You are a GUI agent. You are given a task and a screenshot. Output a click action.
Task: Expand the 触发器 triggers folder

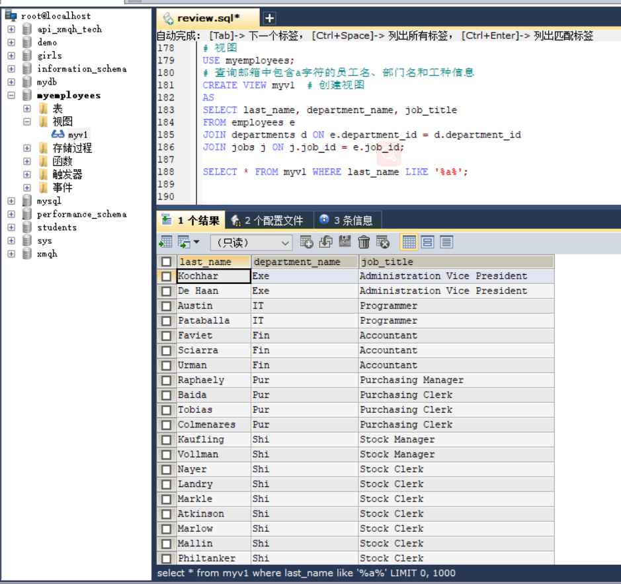pos(26,174)
